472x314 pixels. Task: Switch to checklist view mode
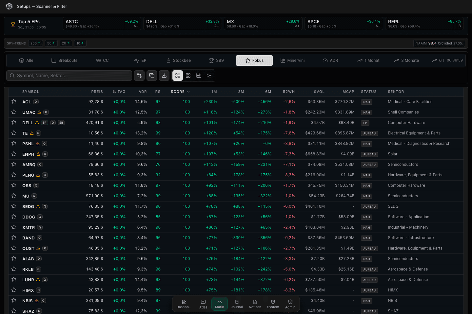tap(209, 76)
